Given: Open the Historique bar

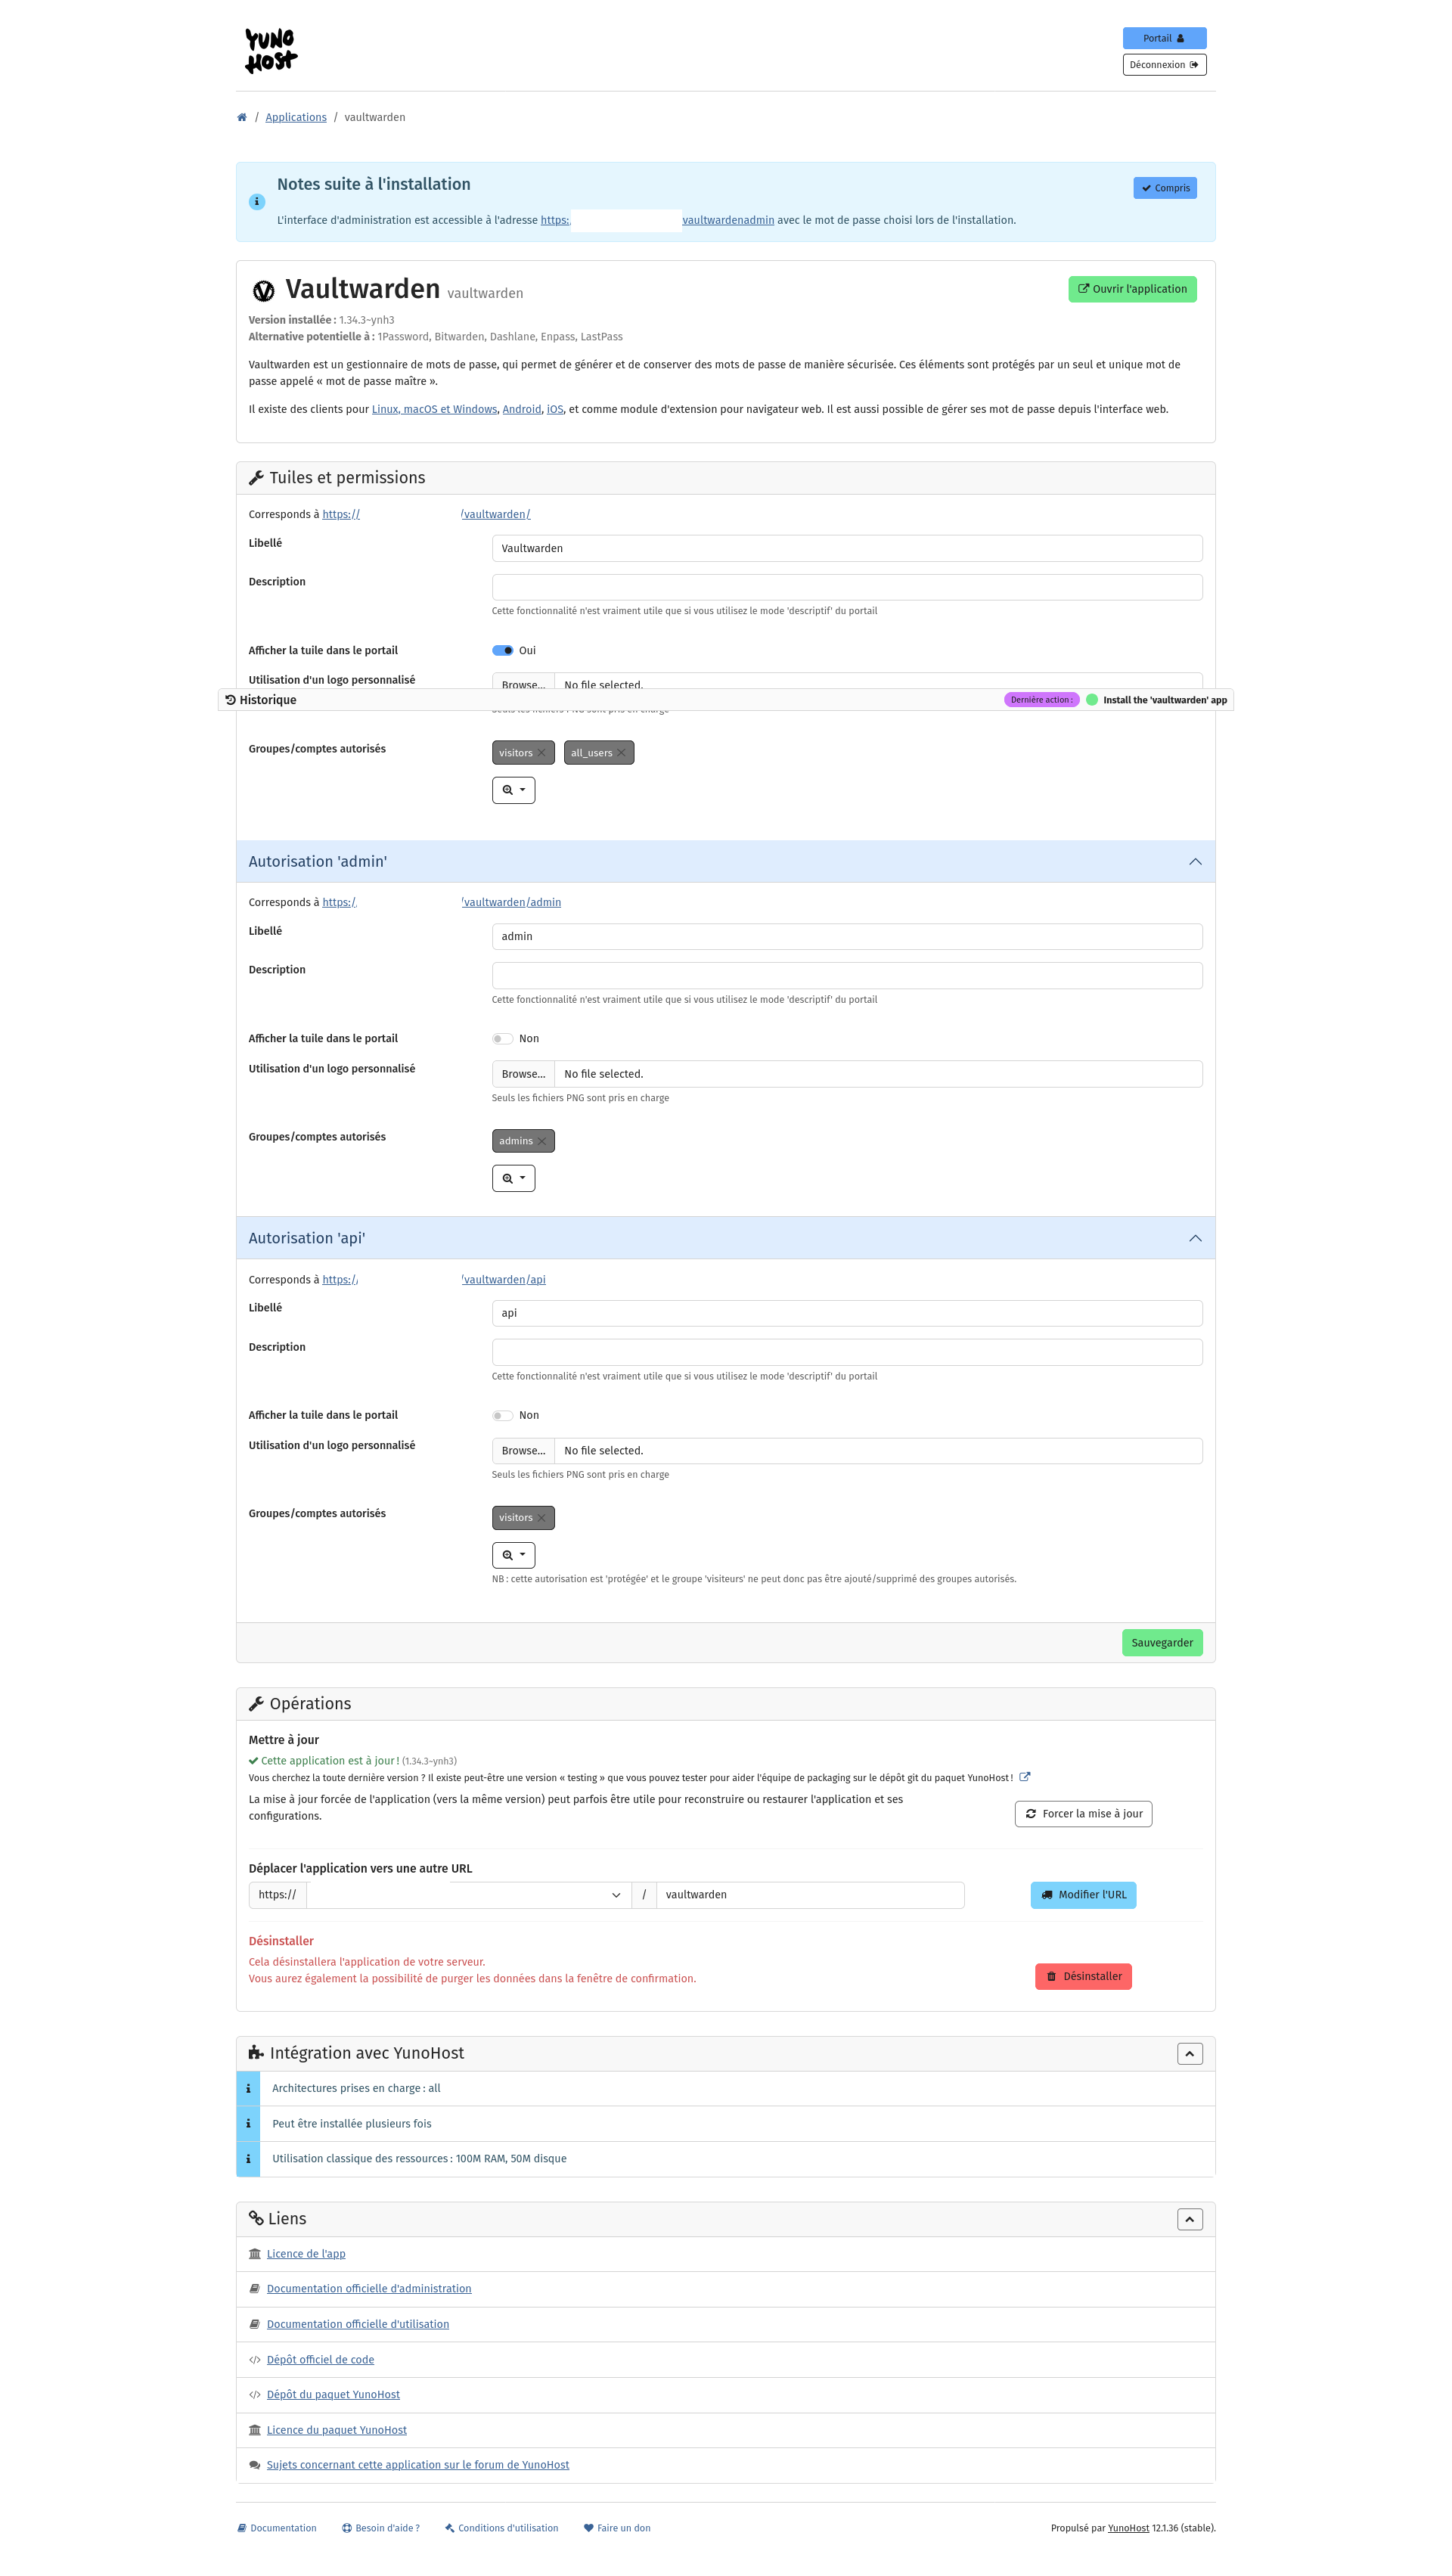Looking at the screenshot, I should (x=268, y=700).
